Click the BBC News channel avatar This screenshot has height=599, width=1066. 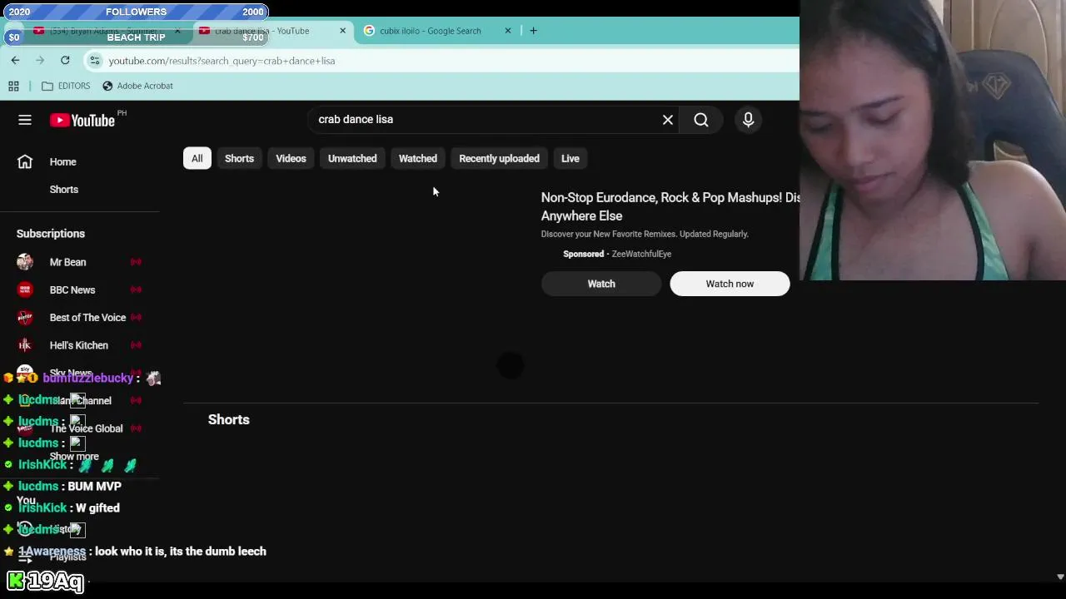(x=25, y=290)
